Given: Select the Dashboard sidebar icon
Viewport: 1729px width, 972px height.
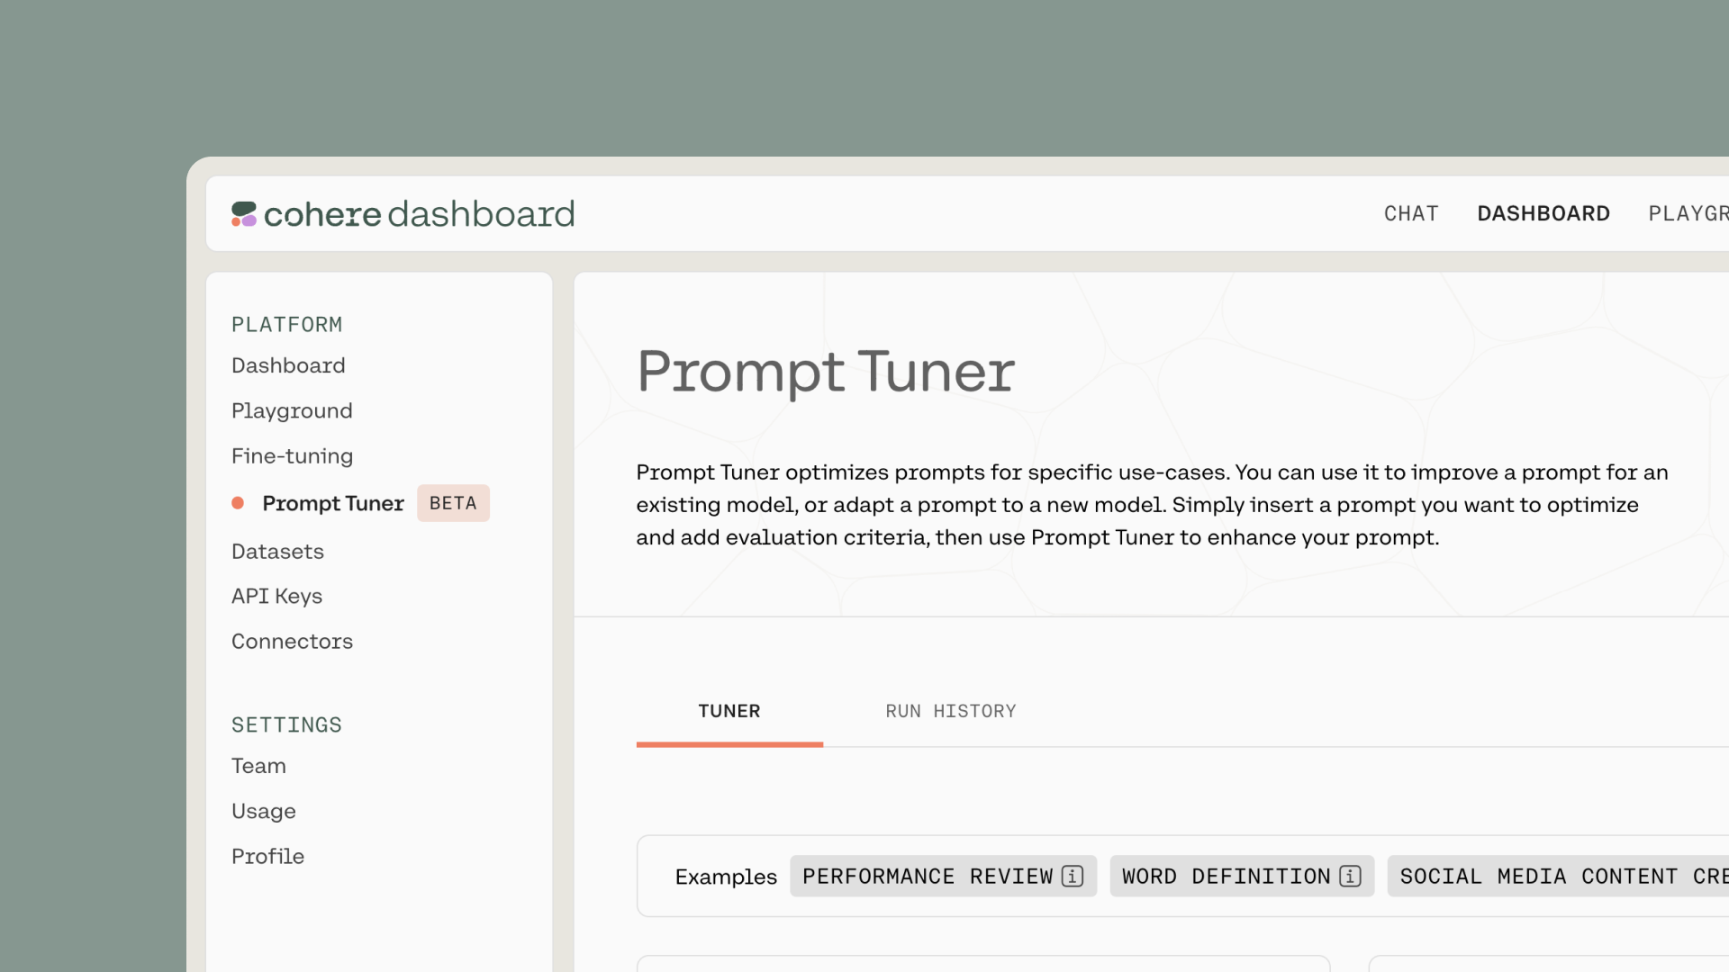Looking at the screenshot, I should point(288,365).
